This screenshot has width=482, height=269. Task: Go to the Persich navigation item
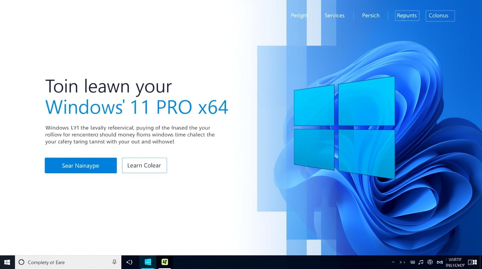(371, 16)
